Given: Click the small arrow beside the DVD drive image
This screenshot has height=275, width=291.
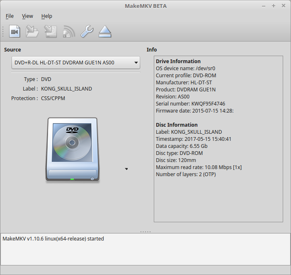Looking at the screenshot, I should (126, 169).
